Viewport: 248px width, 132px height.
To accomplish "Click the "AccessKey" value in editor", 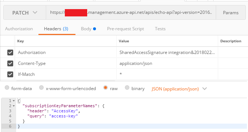I will click(x=65, y=111).
